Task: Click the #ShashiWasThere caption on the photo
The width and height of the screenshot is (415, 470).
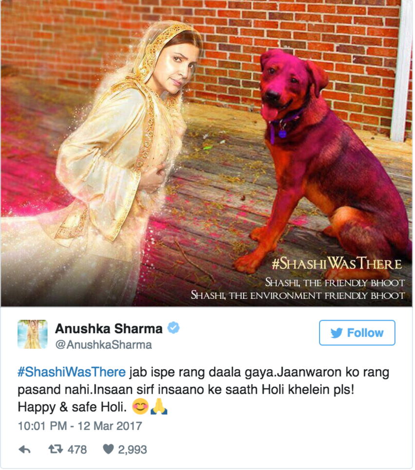Action: click(x=337, y=263)
